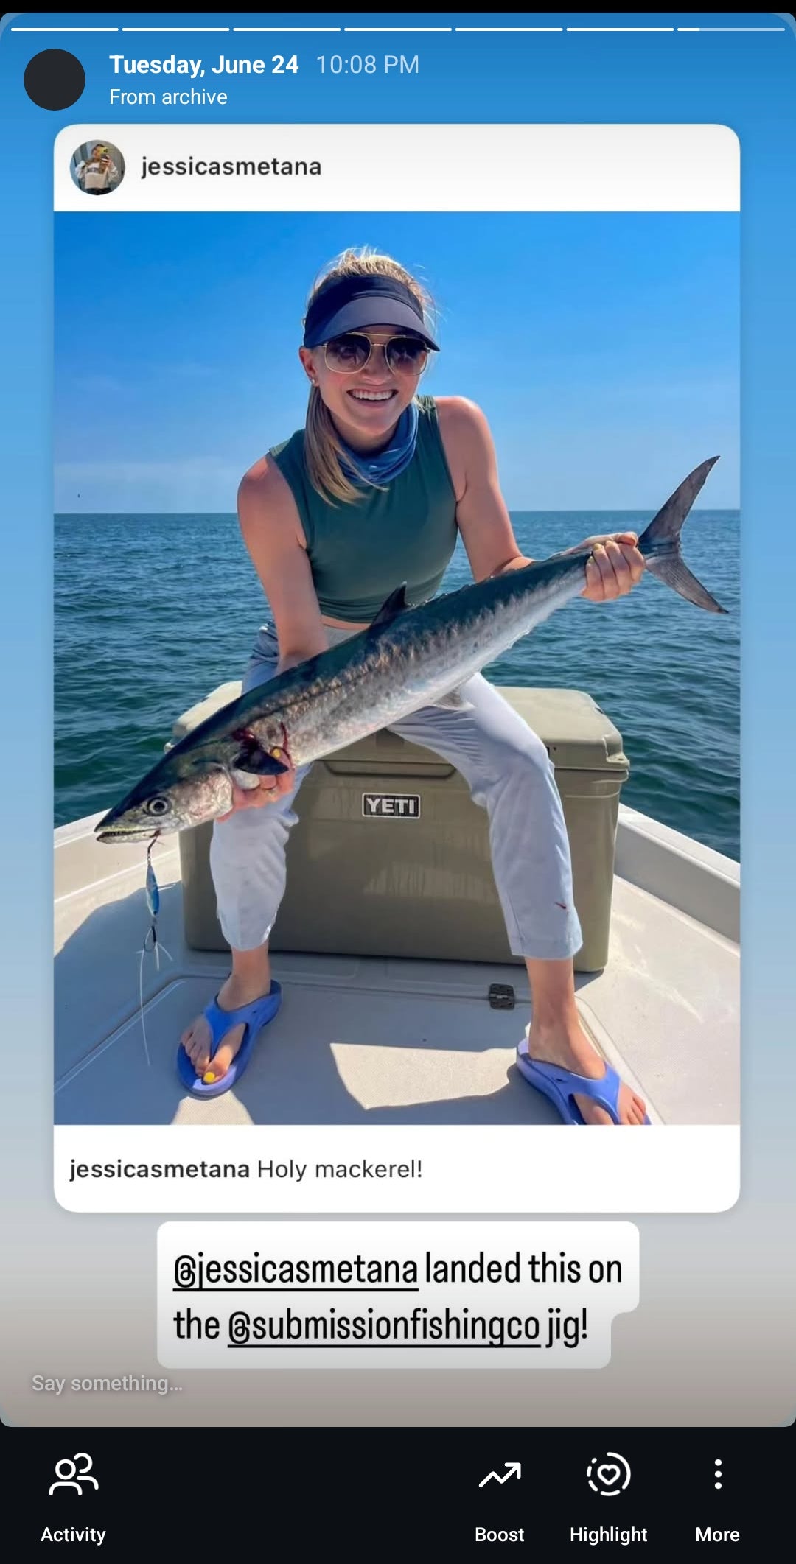
Task: Tap the Highlight heart circle icon
Action: [x=608, y=1474]
